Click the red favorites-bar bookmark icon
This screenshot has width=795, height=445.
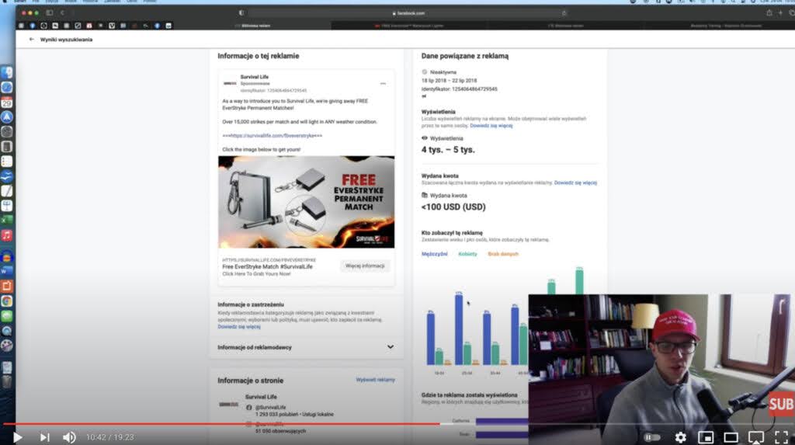[89, 26]
